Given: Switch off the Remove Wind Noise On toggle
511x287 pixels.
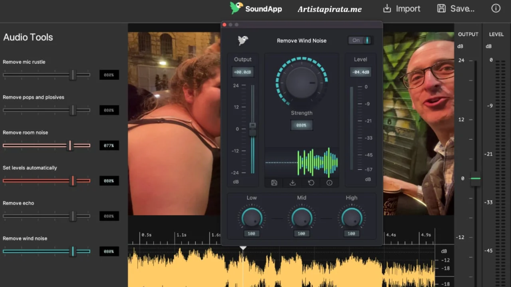Looking at the screenshot, I should (360, 40).
